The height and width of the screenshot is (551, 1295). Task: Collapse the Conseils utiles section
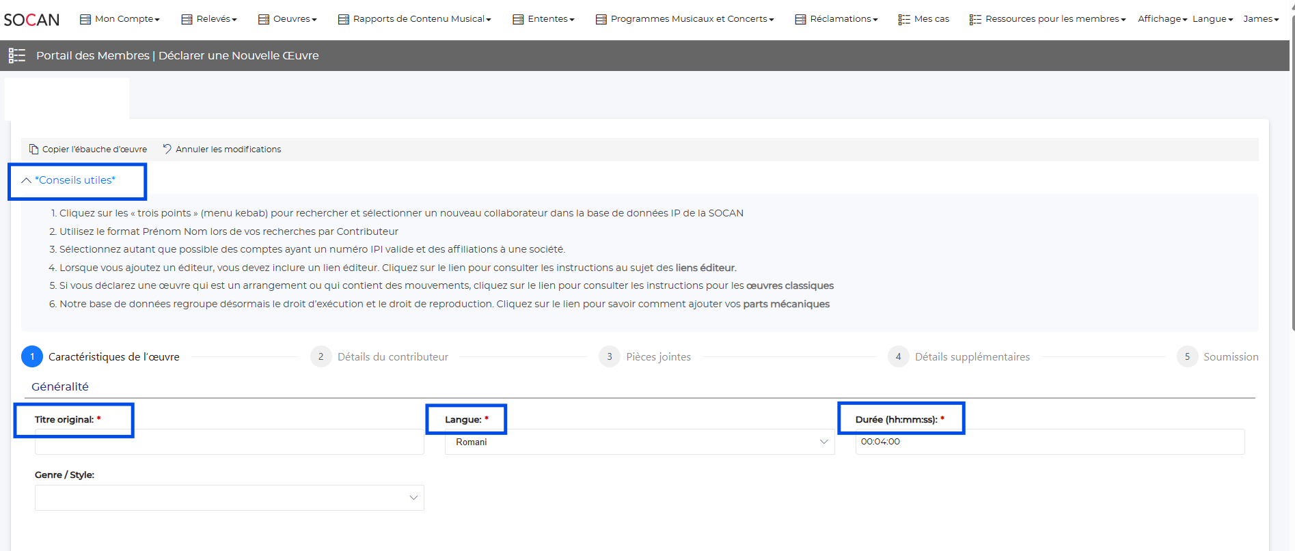pyautogui.click(x=69, y=180)
